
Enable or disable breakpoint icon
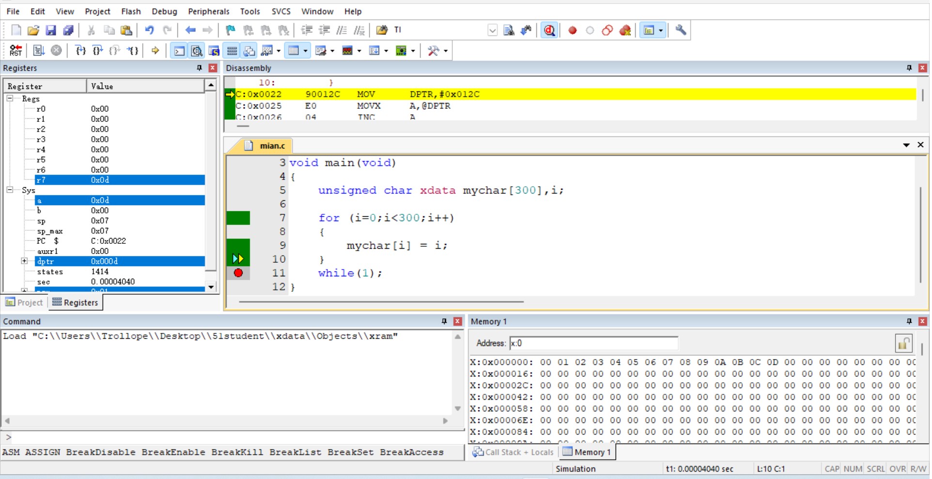[x=590, y=30]
